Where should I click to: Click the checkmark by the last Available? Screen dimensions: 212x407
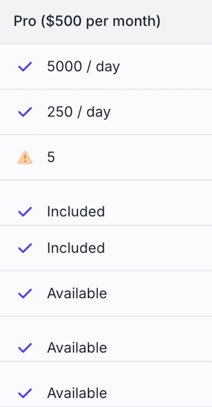click(x=25, y=393)
